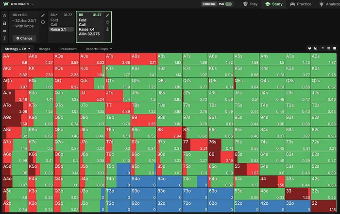
Task: Select the large square layout icon
Action: (335, 48)
